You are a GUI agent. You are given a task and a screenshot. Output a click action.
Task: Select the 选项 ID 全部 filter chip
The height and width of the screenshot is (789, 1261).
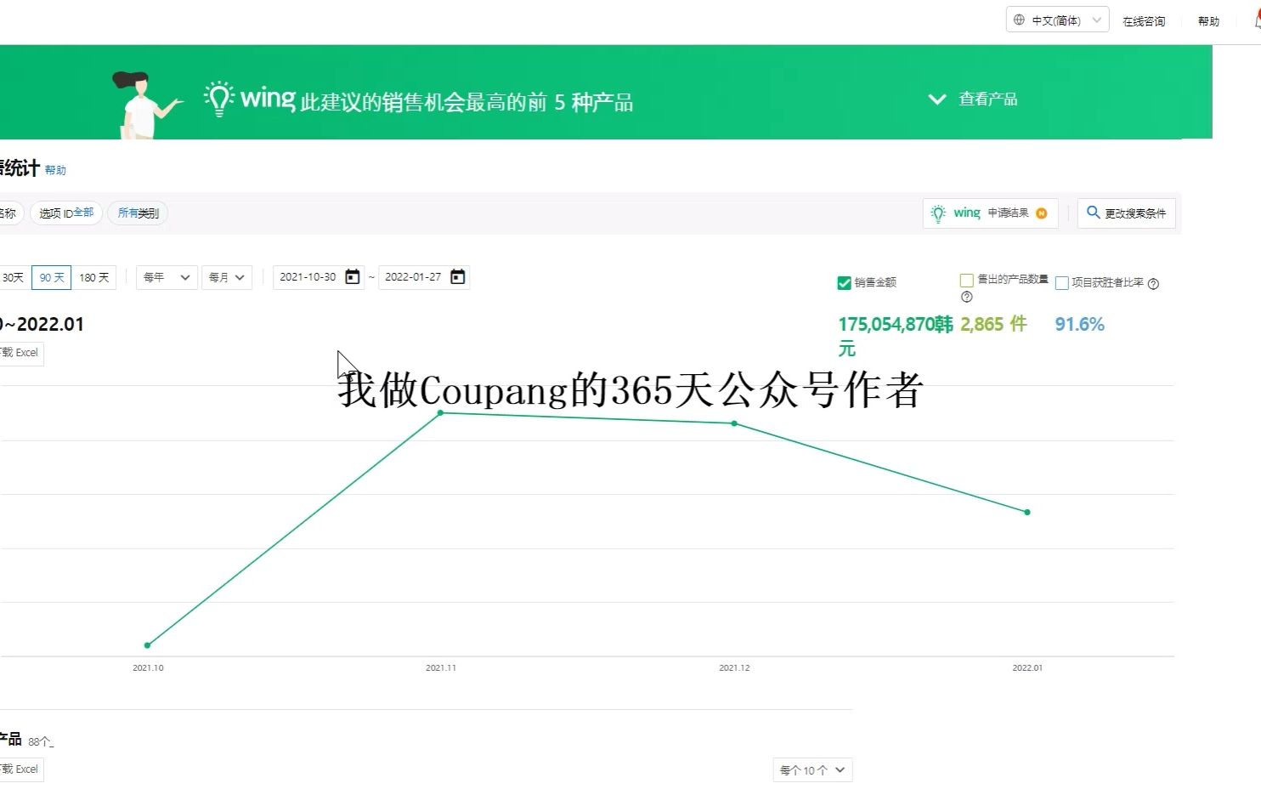66,213
